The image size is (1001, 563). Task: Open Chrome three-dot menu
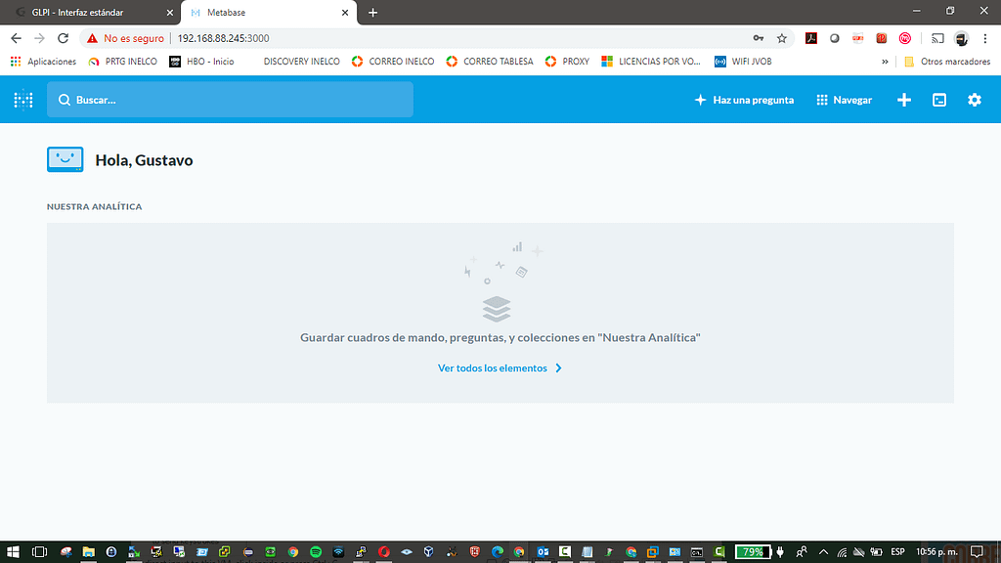pos(985,38)
